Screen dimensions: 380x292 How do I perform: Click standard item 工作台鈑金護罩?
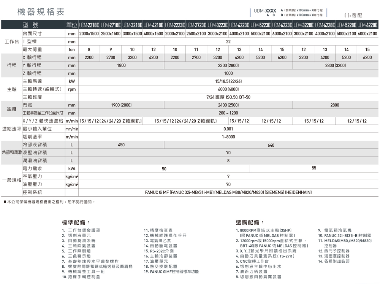84,230
